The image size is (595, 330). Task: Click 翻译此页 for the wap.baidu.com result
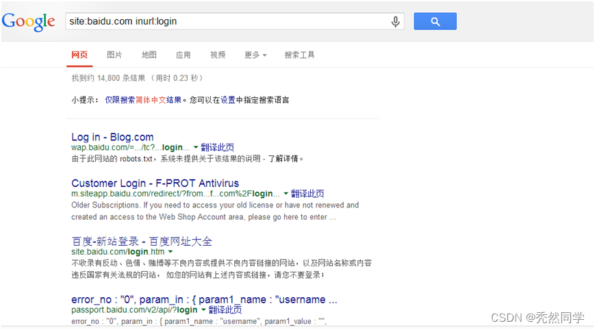click(218, 147)
